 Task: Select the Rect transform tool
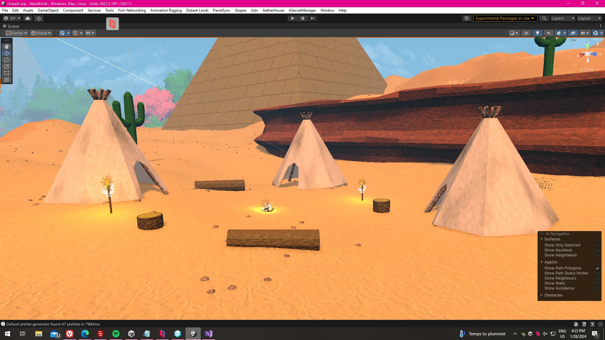pyautogui.click(x=7, y=73)
